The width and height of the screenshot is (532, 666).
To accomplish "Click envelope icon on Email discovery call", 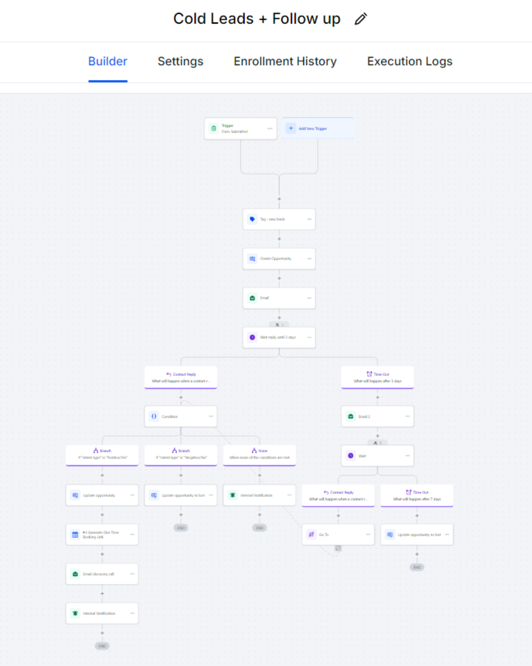I will pyautogui.click(x=75, y=574).
